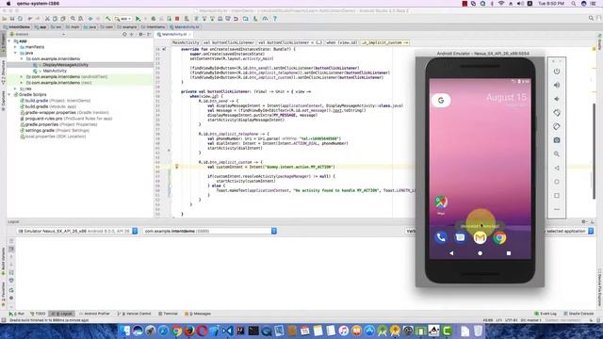The height and width of the screenshot is (339, 603).
Task: Click the scissors Cut icon in toolbar
Action: [47, 19]
